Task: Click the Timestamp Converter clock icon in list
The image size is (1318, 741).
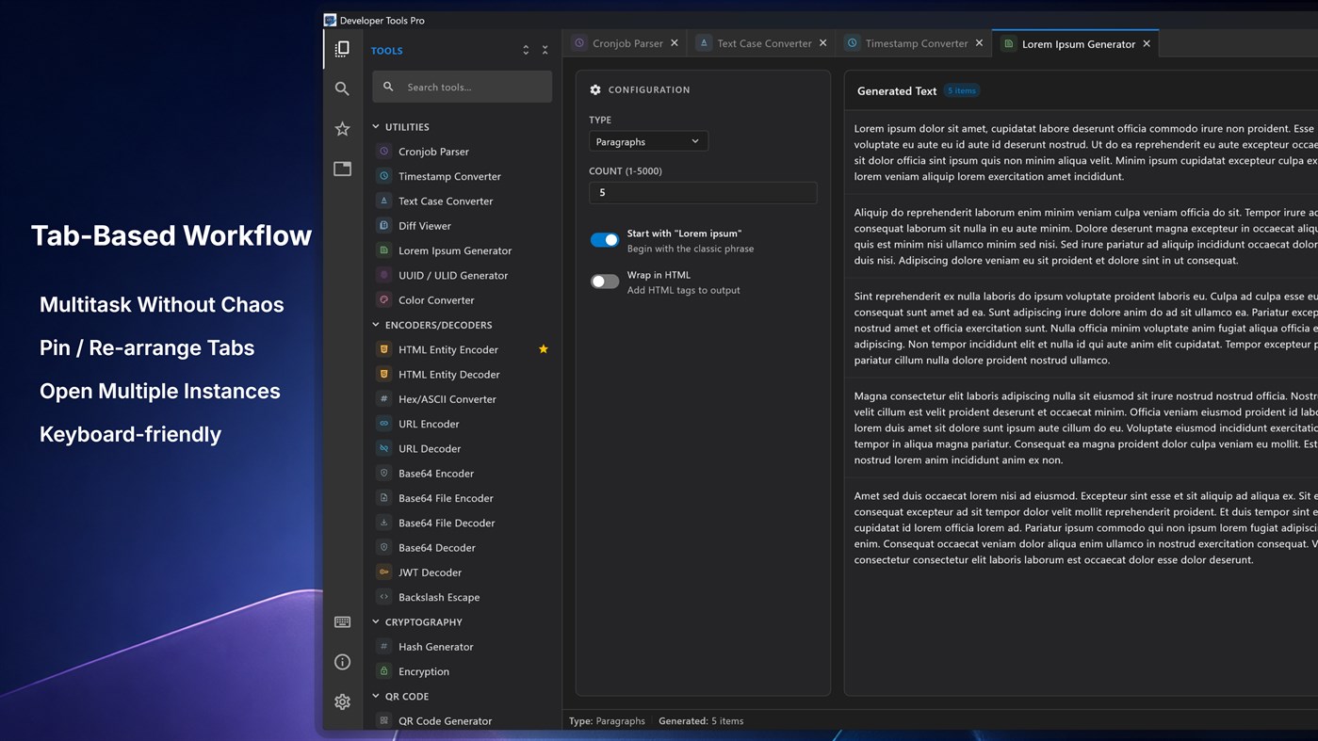Action: [383, 176]
